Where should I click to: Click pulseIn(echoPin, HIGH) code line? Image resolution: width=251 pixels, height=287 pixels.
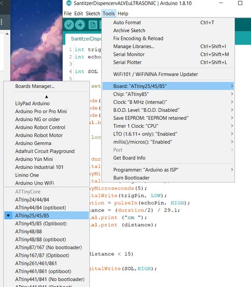tap(139, 203)
